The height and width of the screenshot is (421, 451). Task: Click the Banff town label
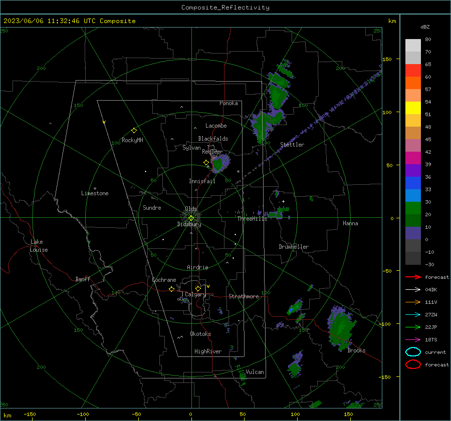(83, 279)
